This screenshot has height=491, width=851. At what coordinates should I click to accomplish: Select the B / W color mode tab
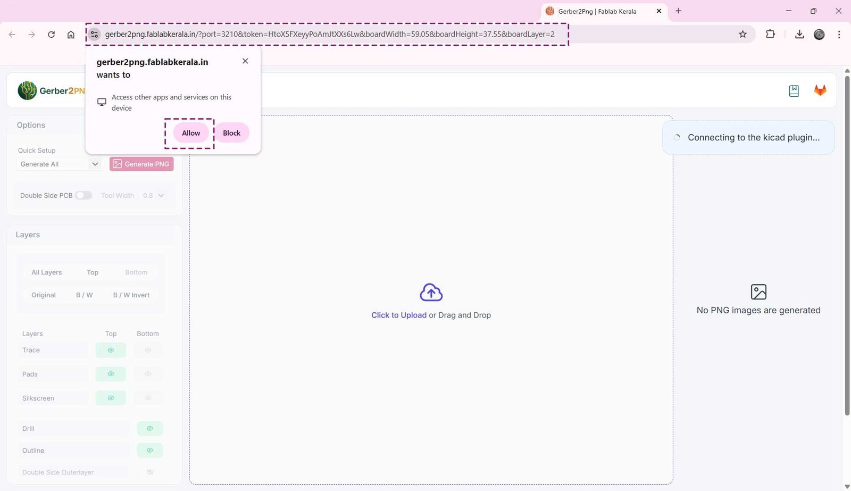click(x=84, y=295)
